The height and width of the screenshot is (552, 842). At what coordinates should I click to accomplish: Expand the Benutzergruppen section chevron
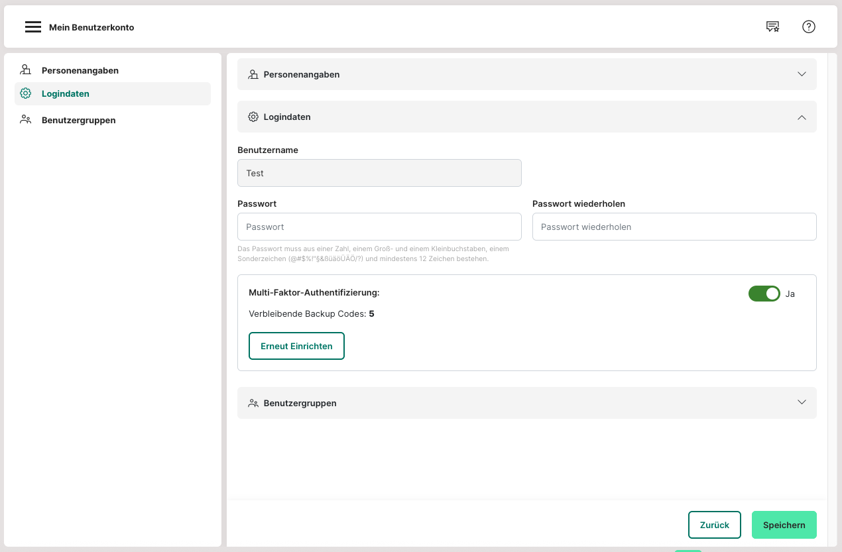pos(802,402)
